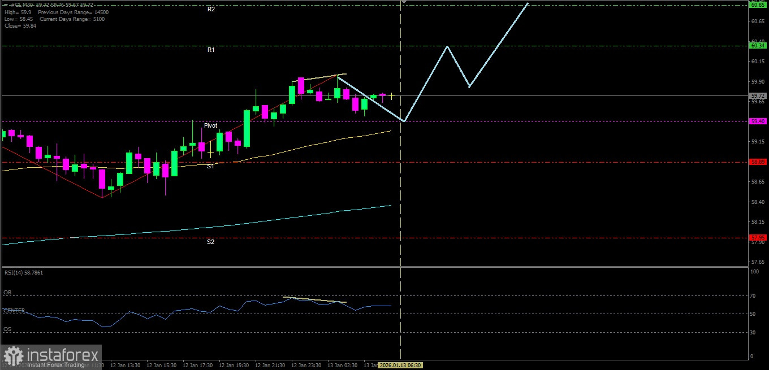The height and width of the screenshot is (370, 769).
Task: Select the OB overbought level label
Action: coord(7,293)
